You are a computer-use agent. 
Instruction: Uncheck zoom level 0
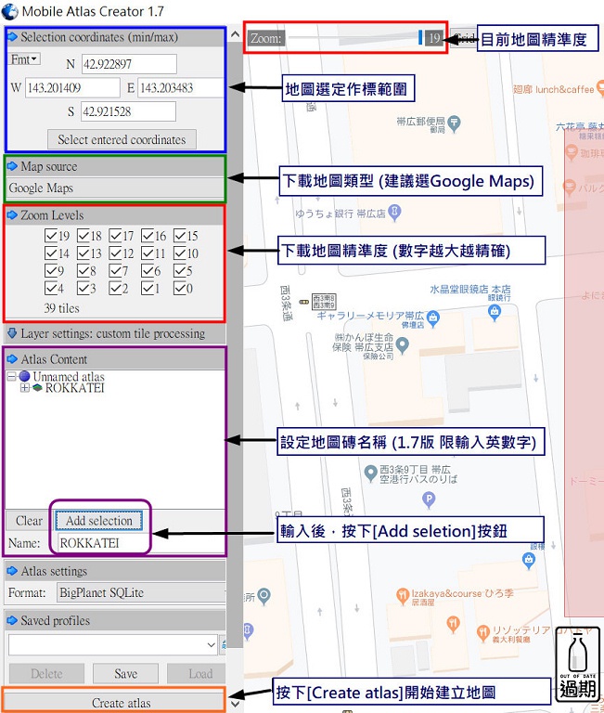tap(179, 289)
